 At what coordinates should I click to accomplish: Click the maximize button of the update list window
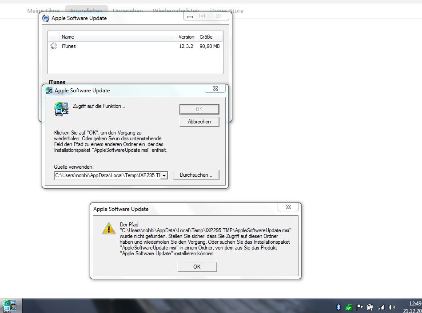(202, 16)
